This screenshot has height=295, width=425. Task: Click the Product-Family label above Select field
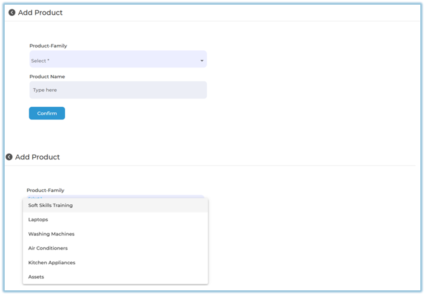tap(48, 46)
